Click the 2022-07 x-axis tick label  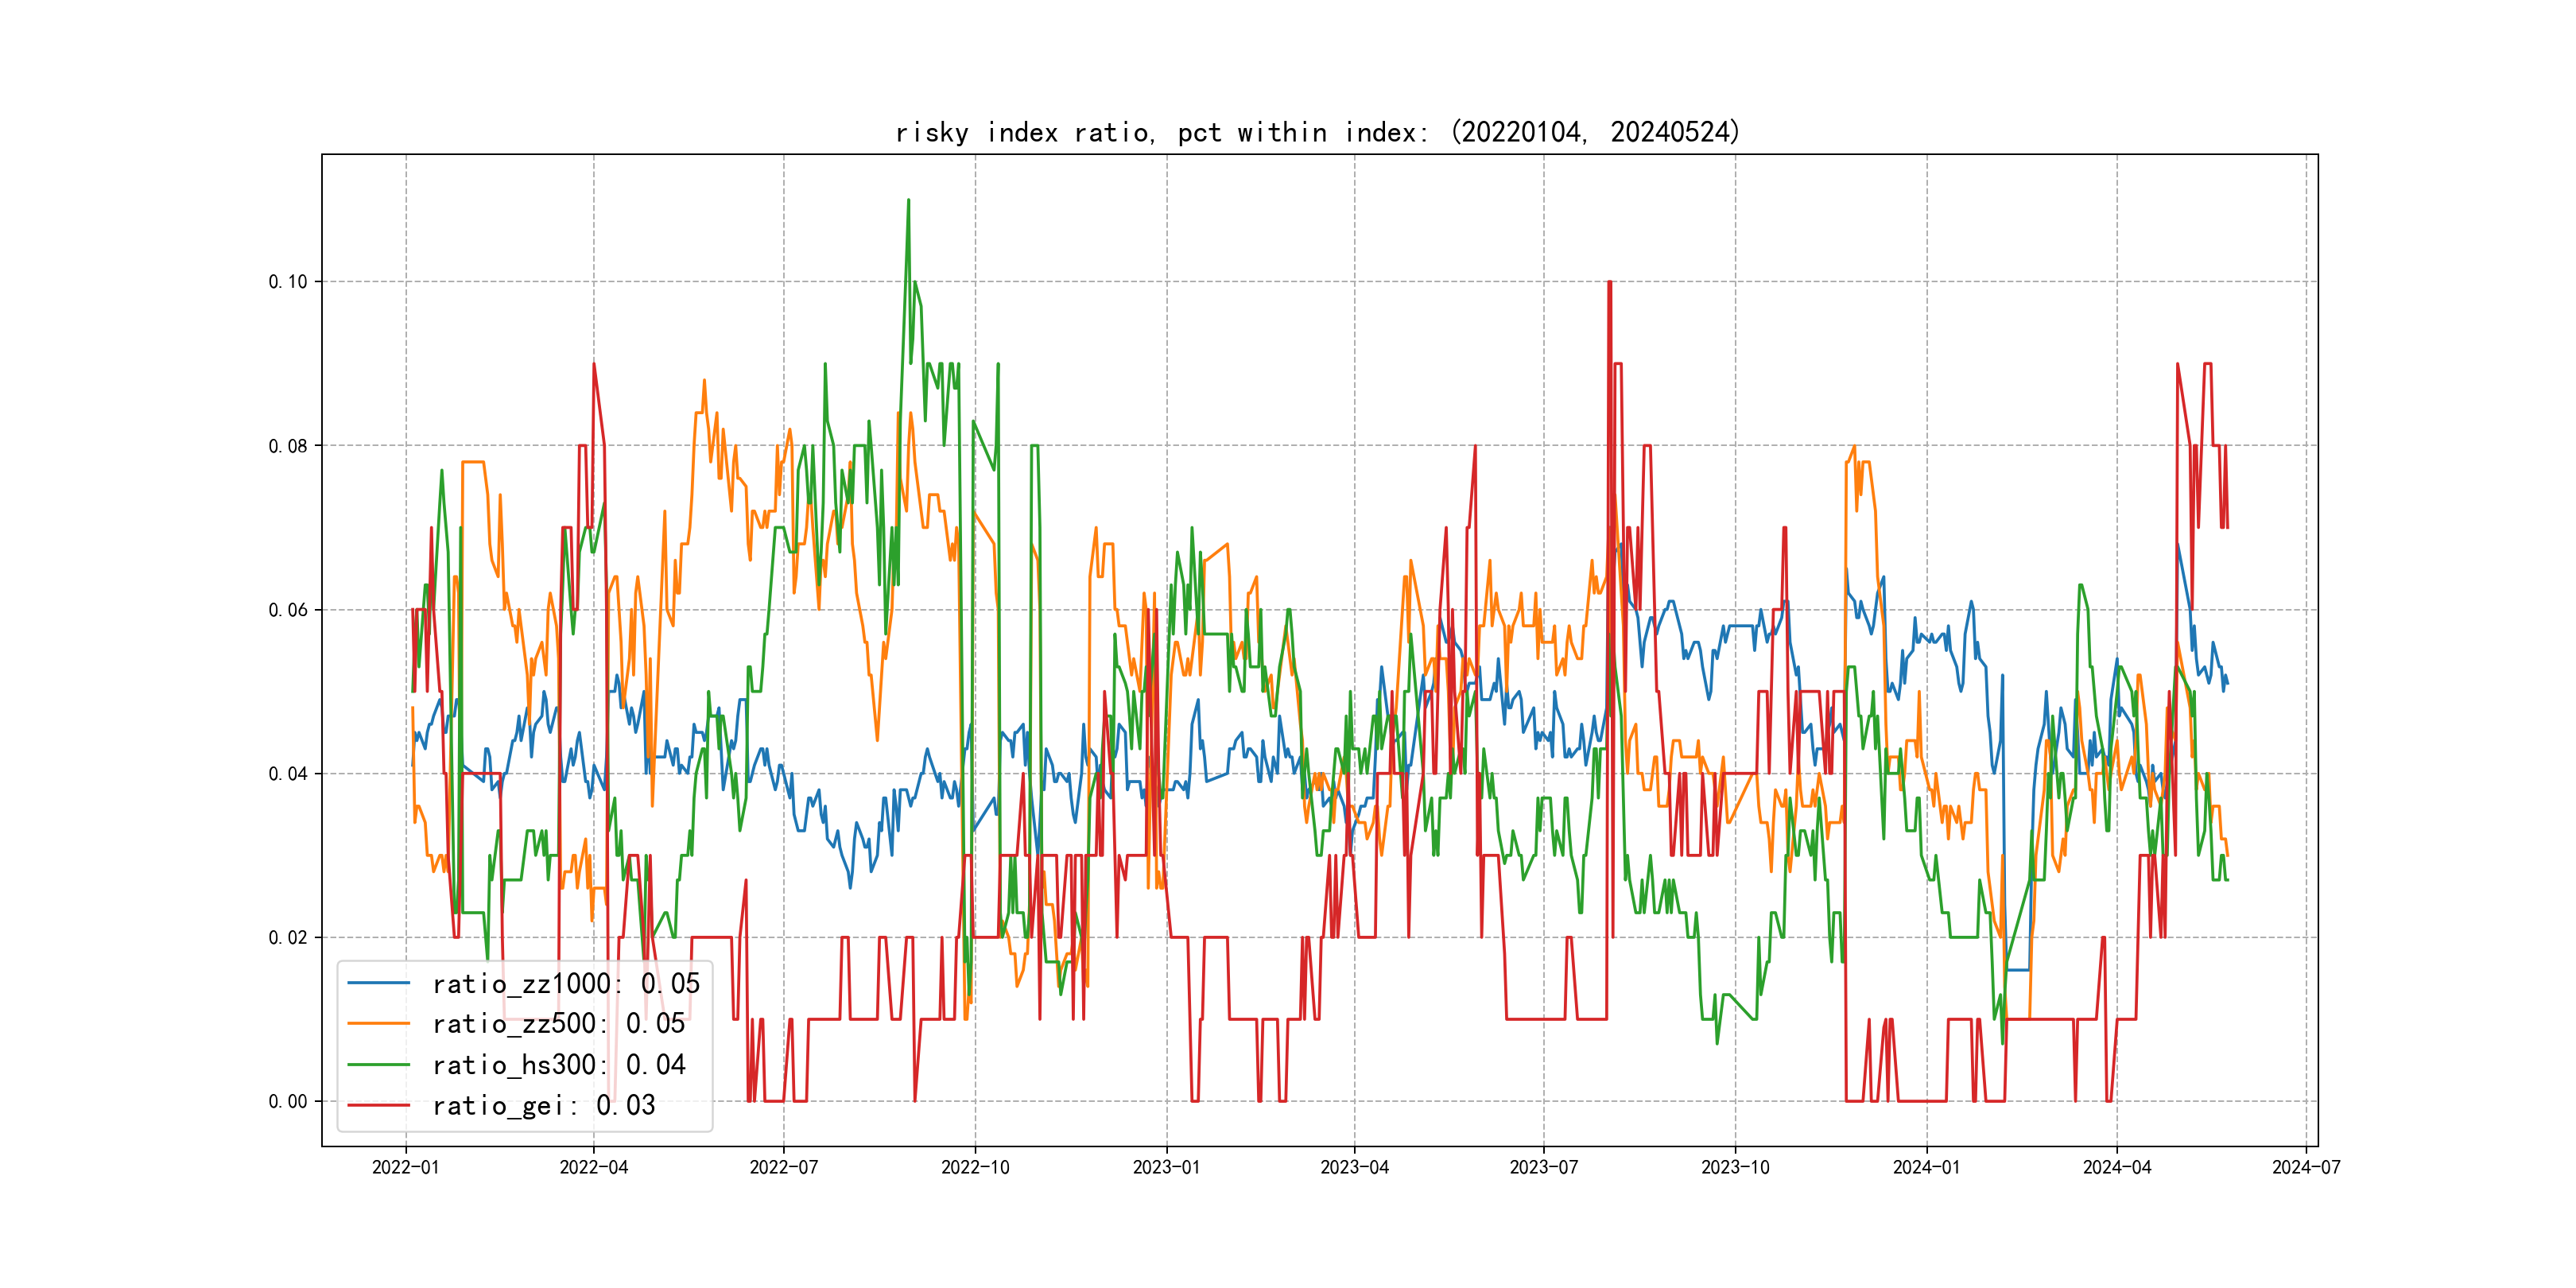click(783, 1167)
